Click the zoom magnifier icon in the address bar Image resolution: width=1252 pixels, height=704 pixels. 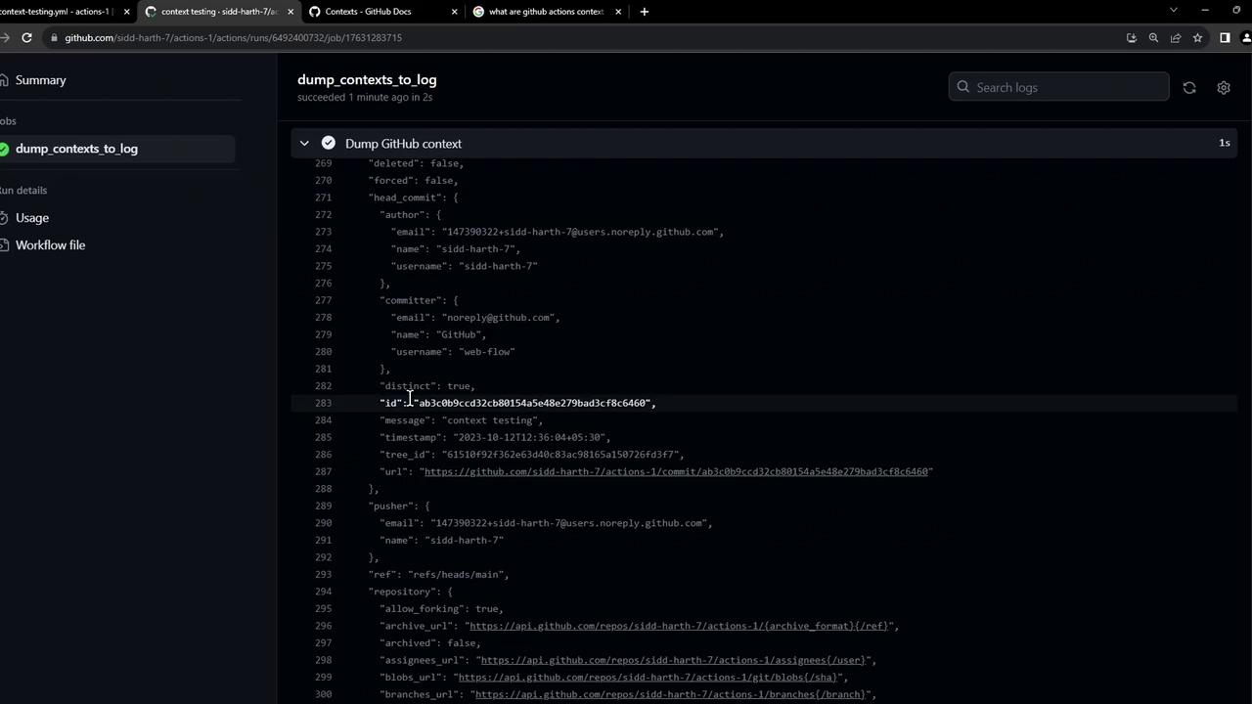(1153, 38)
